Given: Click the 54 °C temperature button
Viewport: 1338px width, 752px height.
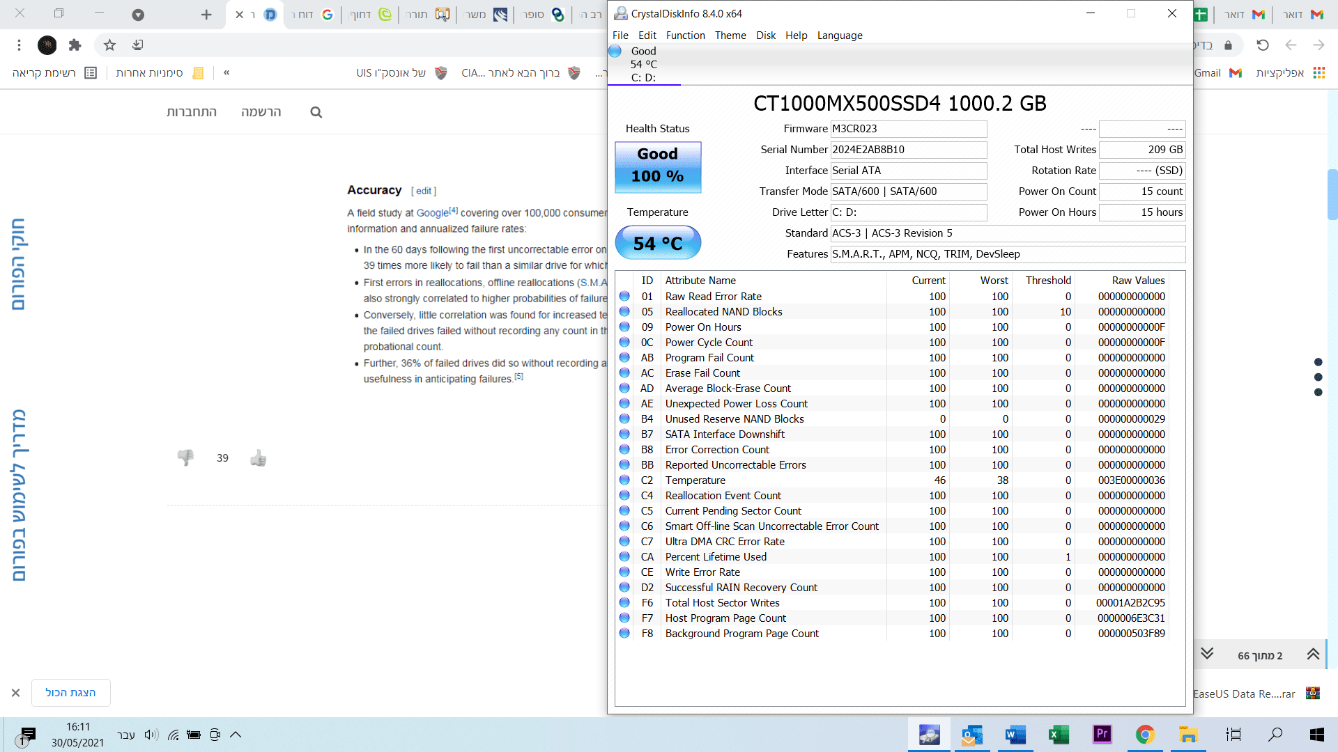Looking at the screenshot, I should click(x=657, y=243).
